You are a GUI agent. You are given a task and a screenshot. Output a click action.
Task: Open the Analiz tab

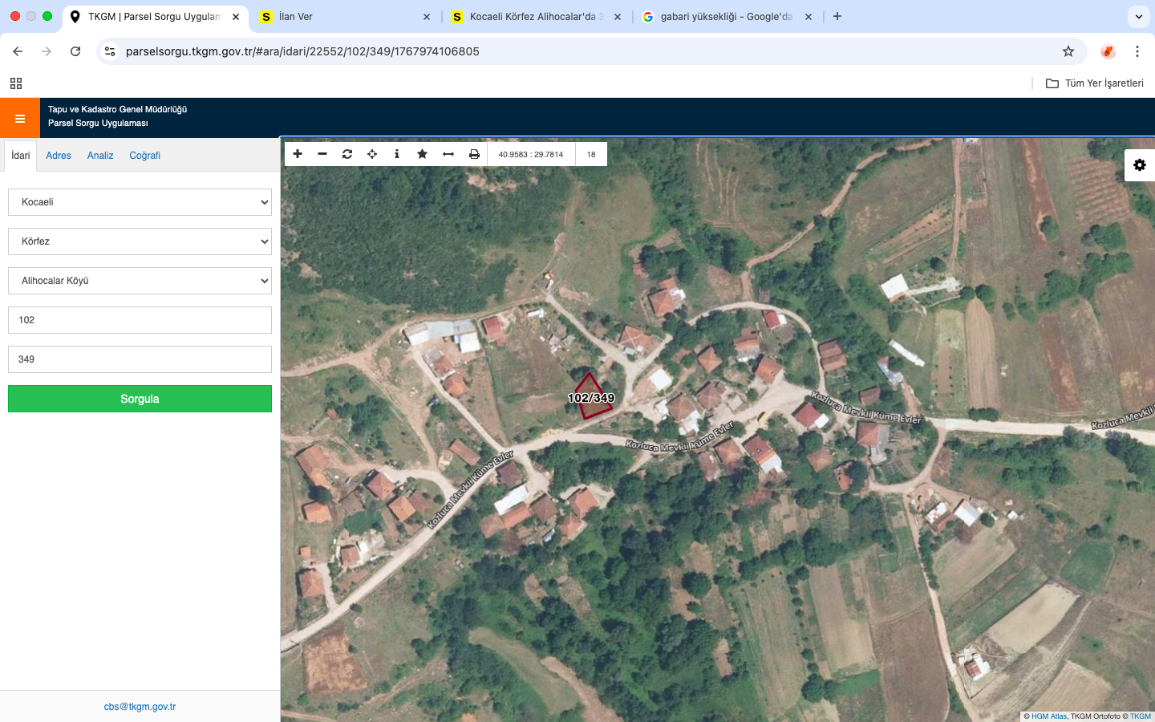click(100, 156)
